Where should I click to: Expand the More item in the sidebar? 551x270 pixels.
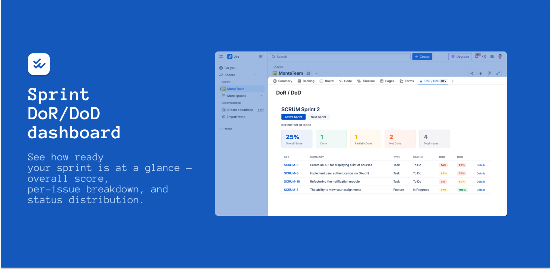pos(226,129)
